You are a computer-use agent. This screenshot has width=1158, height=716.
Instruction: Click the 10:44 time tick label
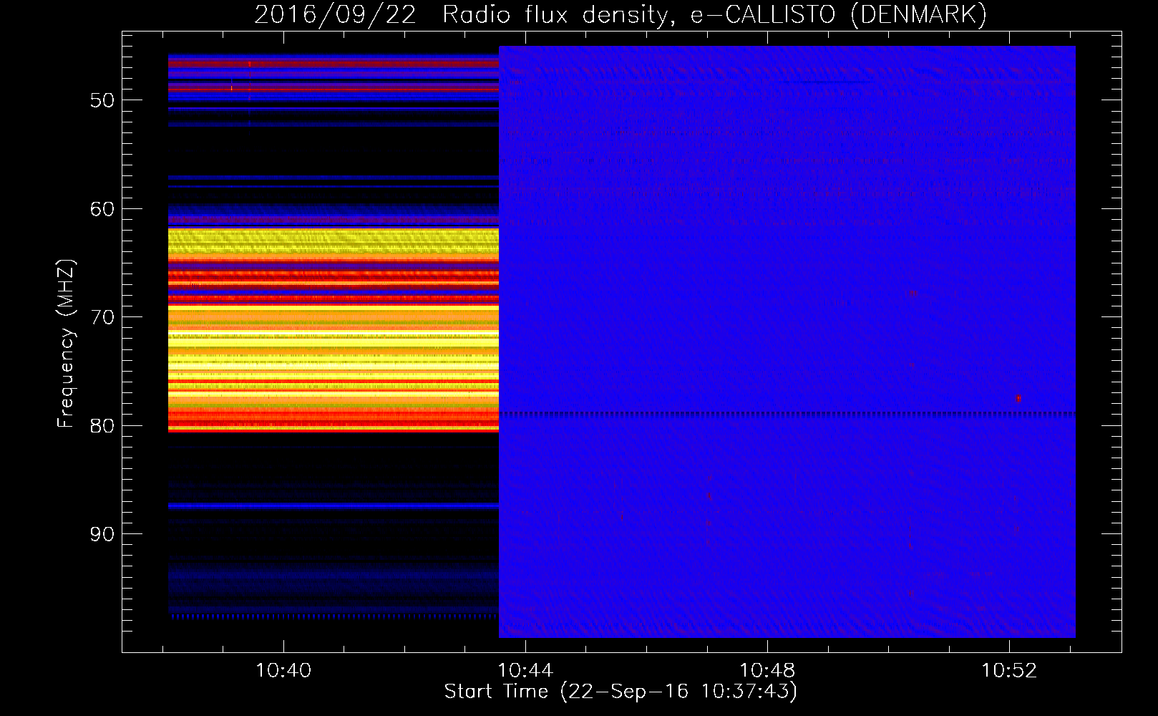point(525,671)
